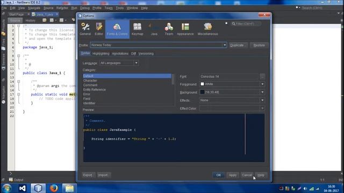Collapse the code fold at line 14
344x193 pixels.
pyautogui.click(x=19, y=81)
